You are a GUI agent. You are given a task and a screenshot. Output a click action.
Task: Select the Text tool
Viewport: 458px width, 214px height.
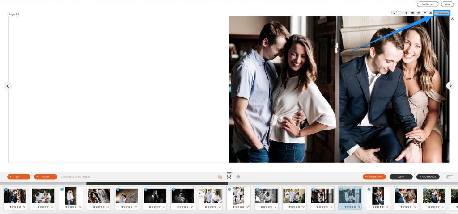point(406,13)
